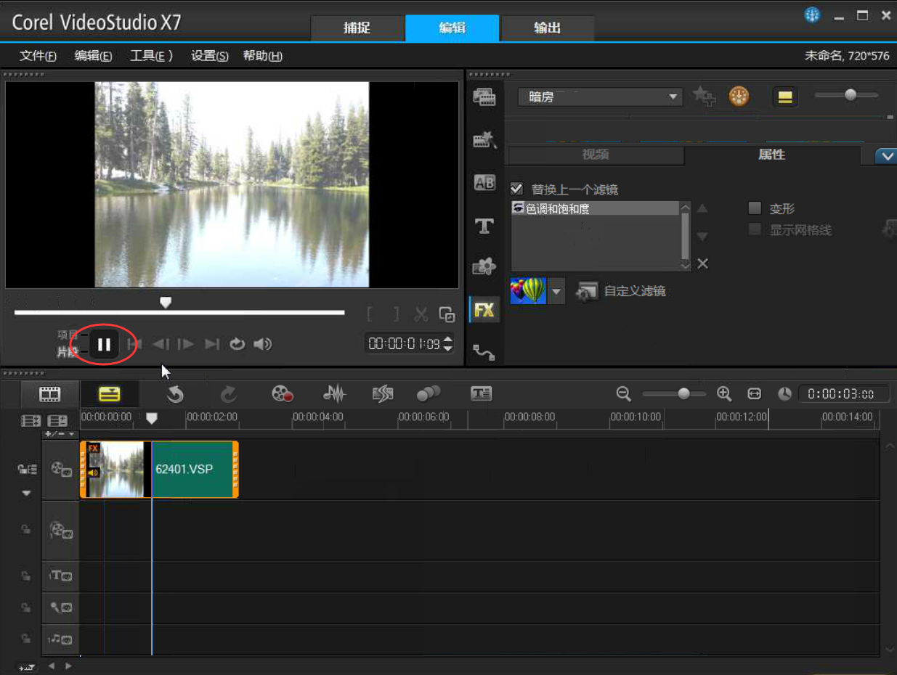Mute preview using the speaker icon
Screen dimensions: 897x675
[262, 344]
